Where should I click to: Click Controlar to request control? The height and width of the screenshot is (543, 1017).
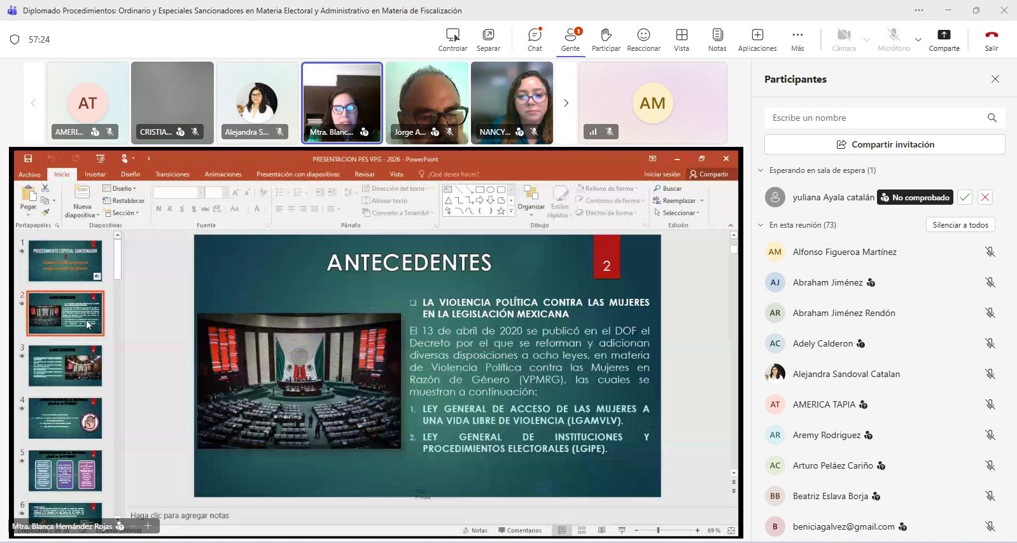pyautogui.click(x=452, y=39)
